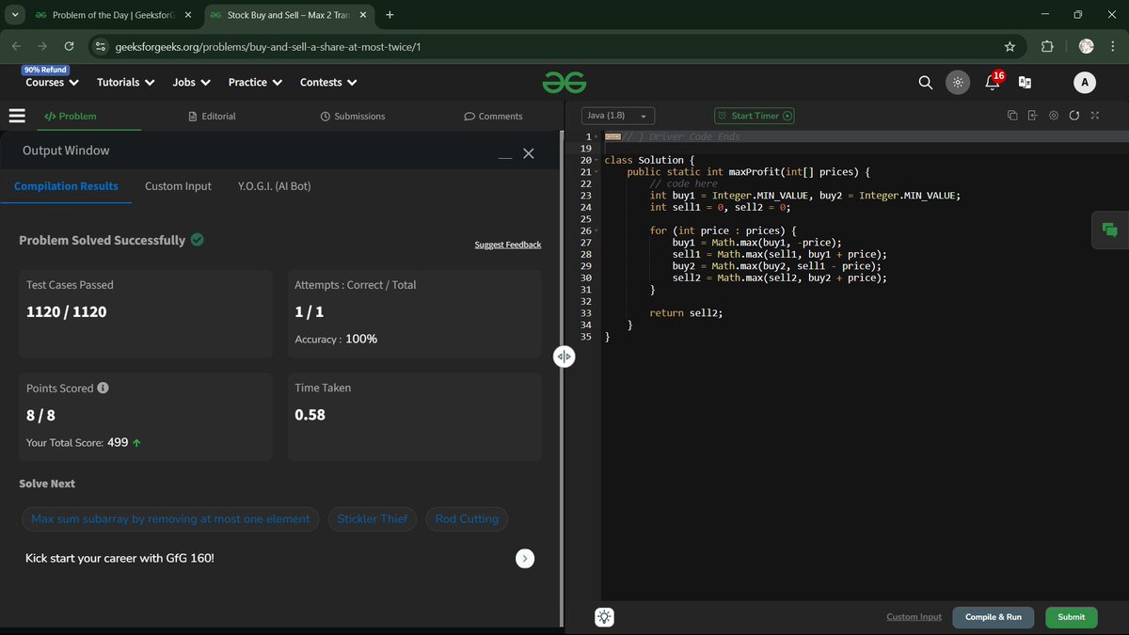Click the language translate icon
This screenshot has width=1129, height=635.
pyautogui.click(x=1025, y=83)
